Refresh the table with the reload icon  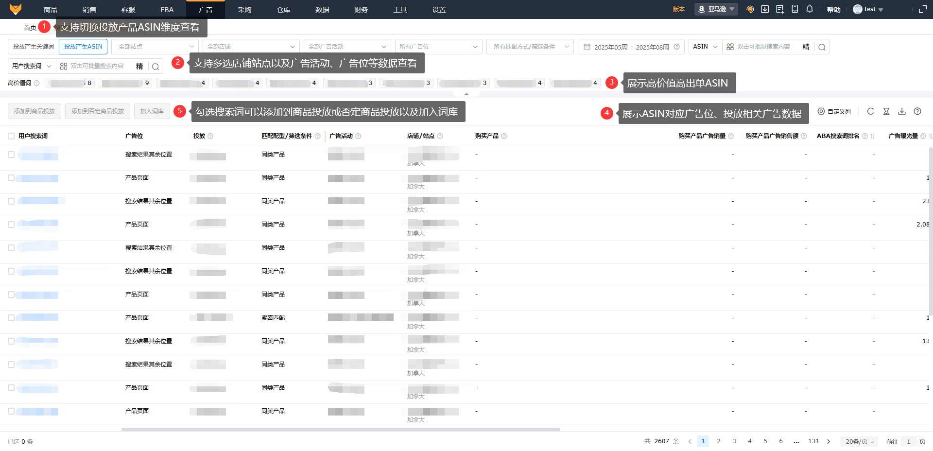(x=871, y=111)
